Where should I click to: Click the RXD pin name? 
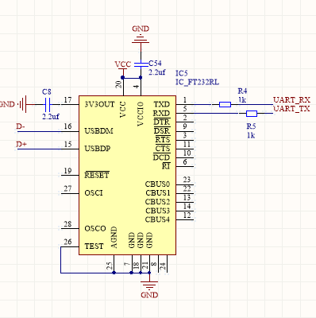tap(161, 113)
